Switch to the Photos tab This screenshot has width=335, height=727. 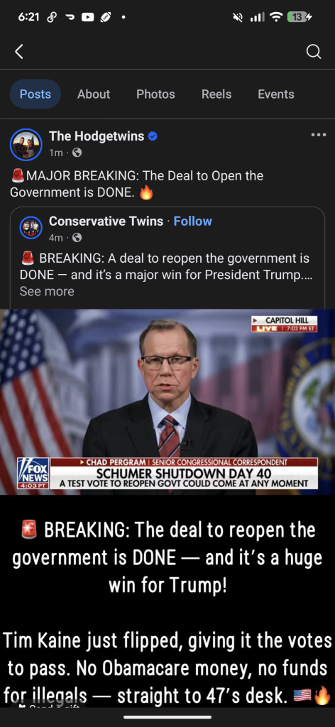(155, 94)
